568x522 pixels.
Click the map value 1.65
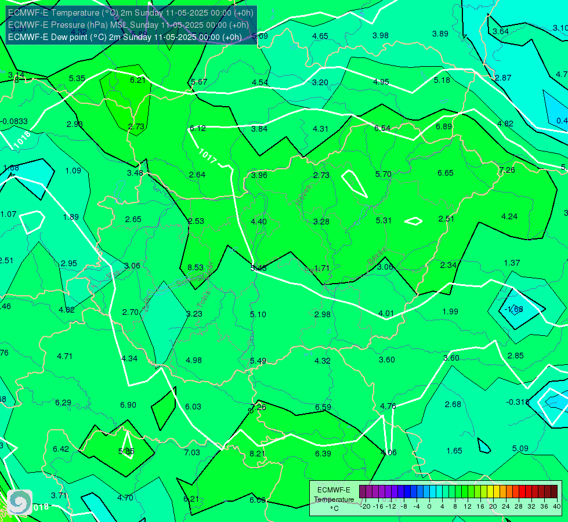pyautogui.click(x=454, y=451)
